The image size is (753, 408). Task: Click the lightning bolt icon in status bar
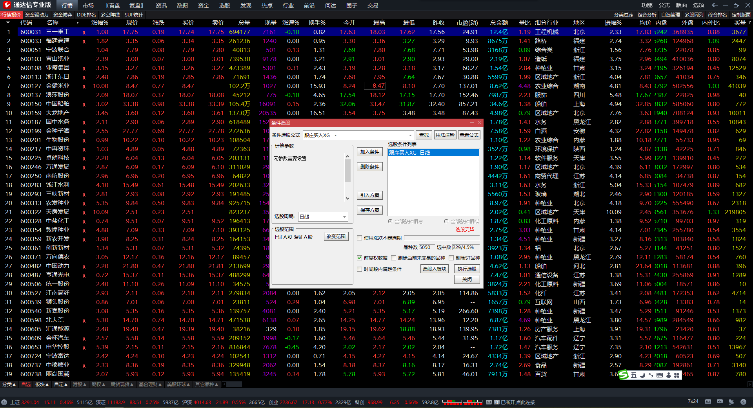click(x=743, y=402)
